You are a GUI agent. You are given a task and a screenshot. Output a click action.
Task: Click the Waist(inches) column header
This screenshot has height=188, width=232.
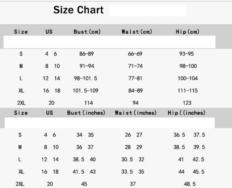pos(136,113)
